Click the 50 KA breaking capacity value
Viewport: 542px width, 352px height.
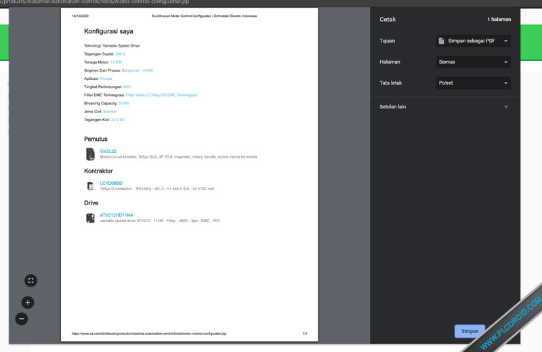pyautogui.click(x=124, y=104)
